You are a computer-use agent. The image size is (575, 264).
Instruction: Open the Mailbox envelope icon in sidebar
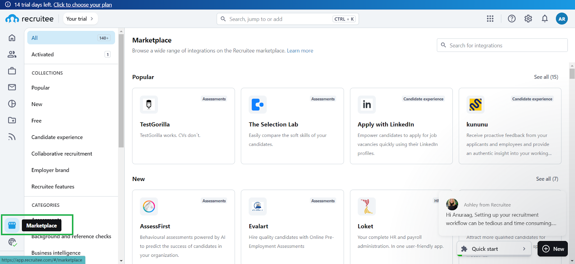12,87
